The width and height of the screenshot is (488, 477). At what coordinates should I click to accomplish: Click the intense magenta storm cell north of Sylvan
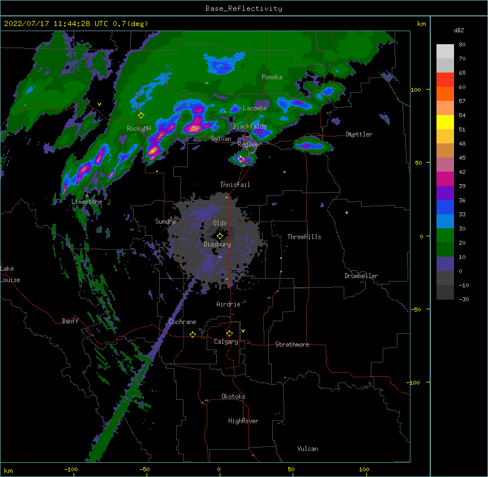pos(195,125)
